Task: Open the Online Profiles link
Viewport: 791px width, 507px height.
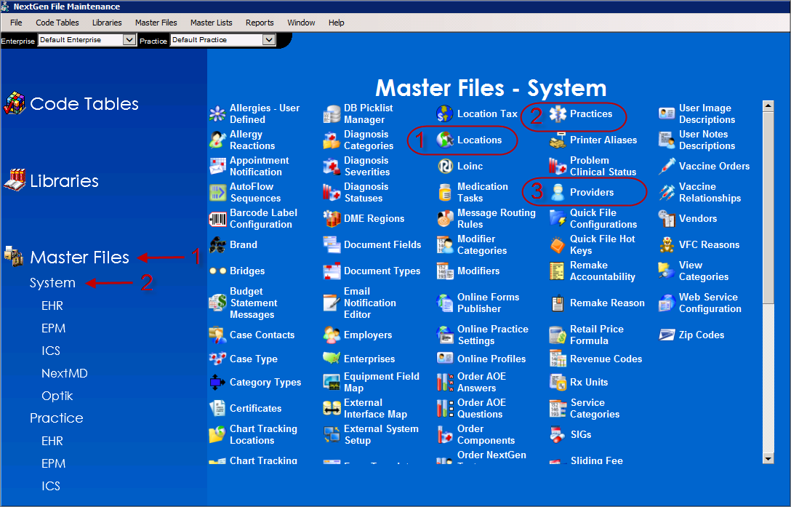Action: 491,359
